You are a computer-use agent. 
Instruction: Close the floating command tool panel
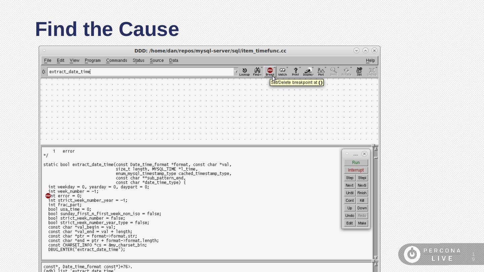point(364,154)
